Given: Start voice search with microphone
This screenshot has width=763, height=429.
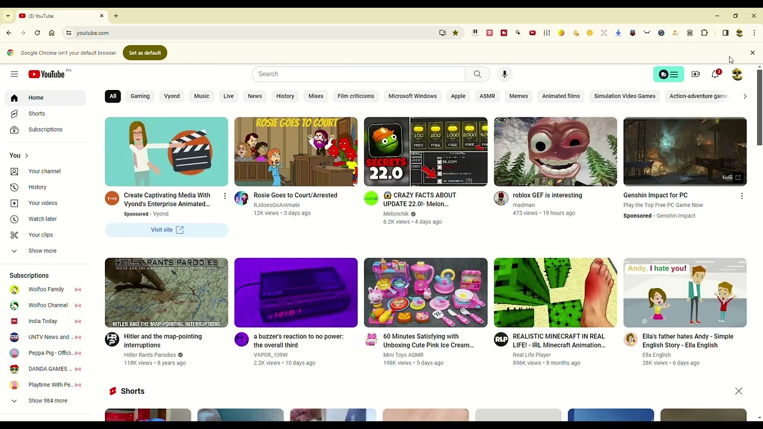Looking at the screenshot, I should 504,74.
